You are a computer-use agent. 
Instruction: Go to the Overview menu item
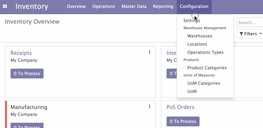(x=76, y=7)
